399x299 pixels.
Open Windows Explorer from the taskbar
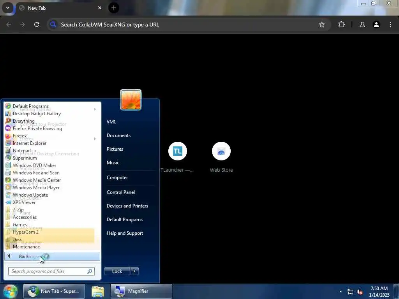[98, 291]
